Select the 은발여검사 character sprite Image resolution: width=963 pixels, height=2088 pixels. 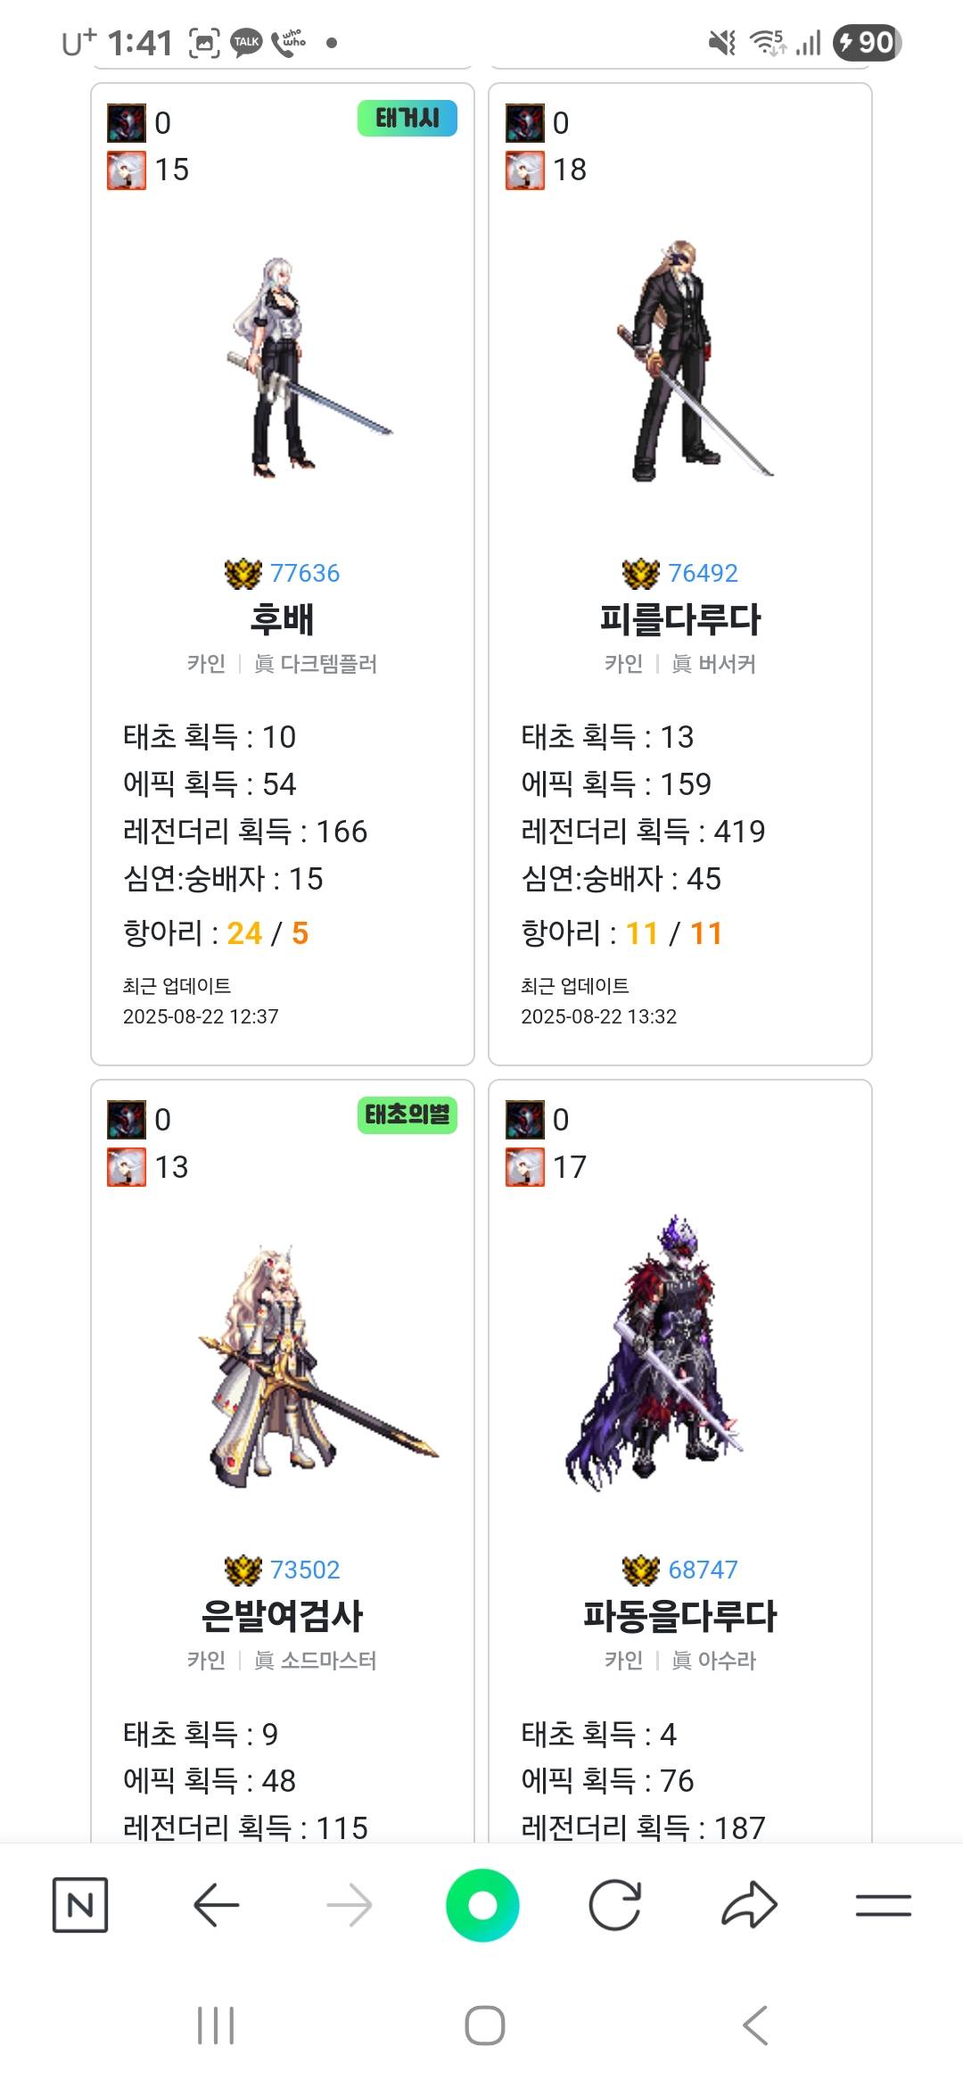pos(318,1365)
